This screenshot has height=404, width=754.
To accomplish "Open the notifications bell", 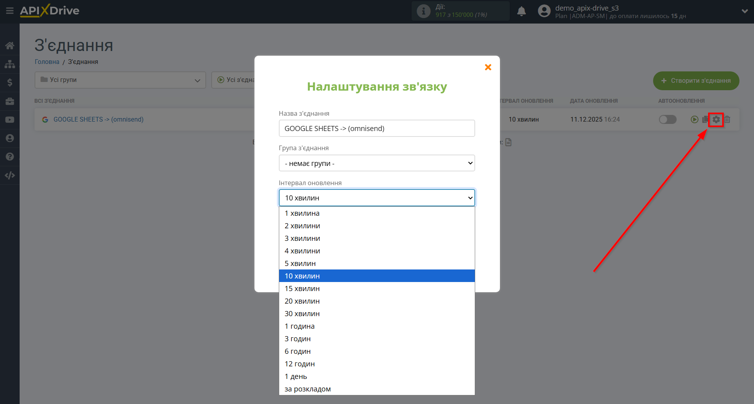I will tap(521, 11).
